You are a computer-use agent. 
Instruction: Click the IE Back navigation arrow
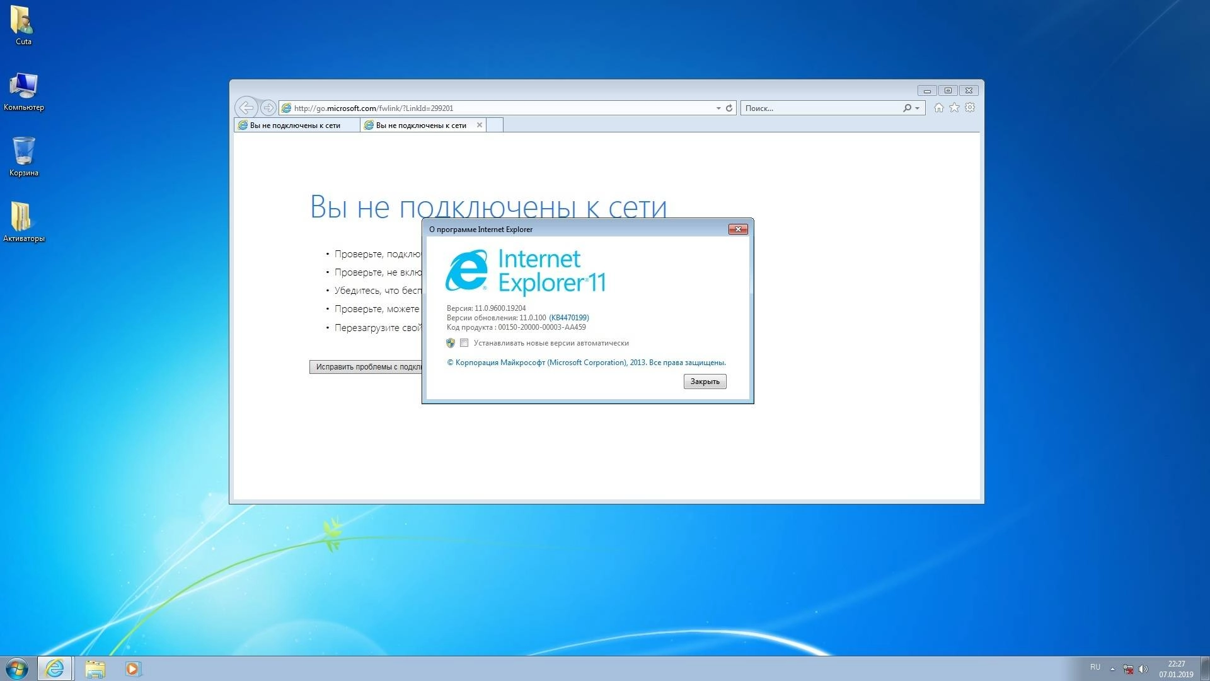pyautogui.click(x=246, y=108)
